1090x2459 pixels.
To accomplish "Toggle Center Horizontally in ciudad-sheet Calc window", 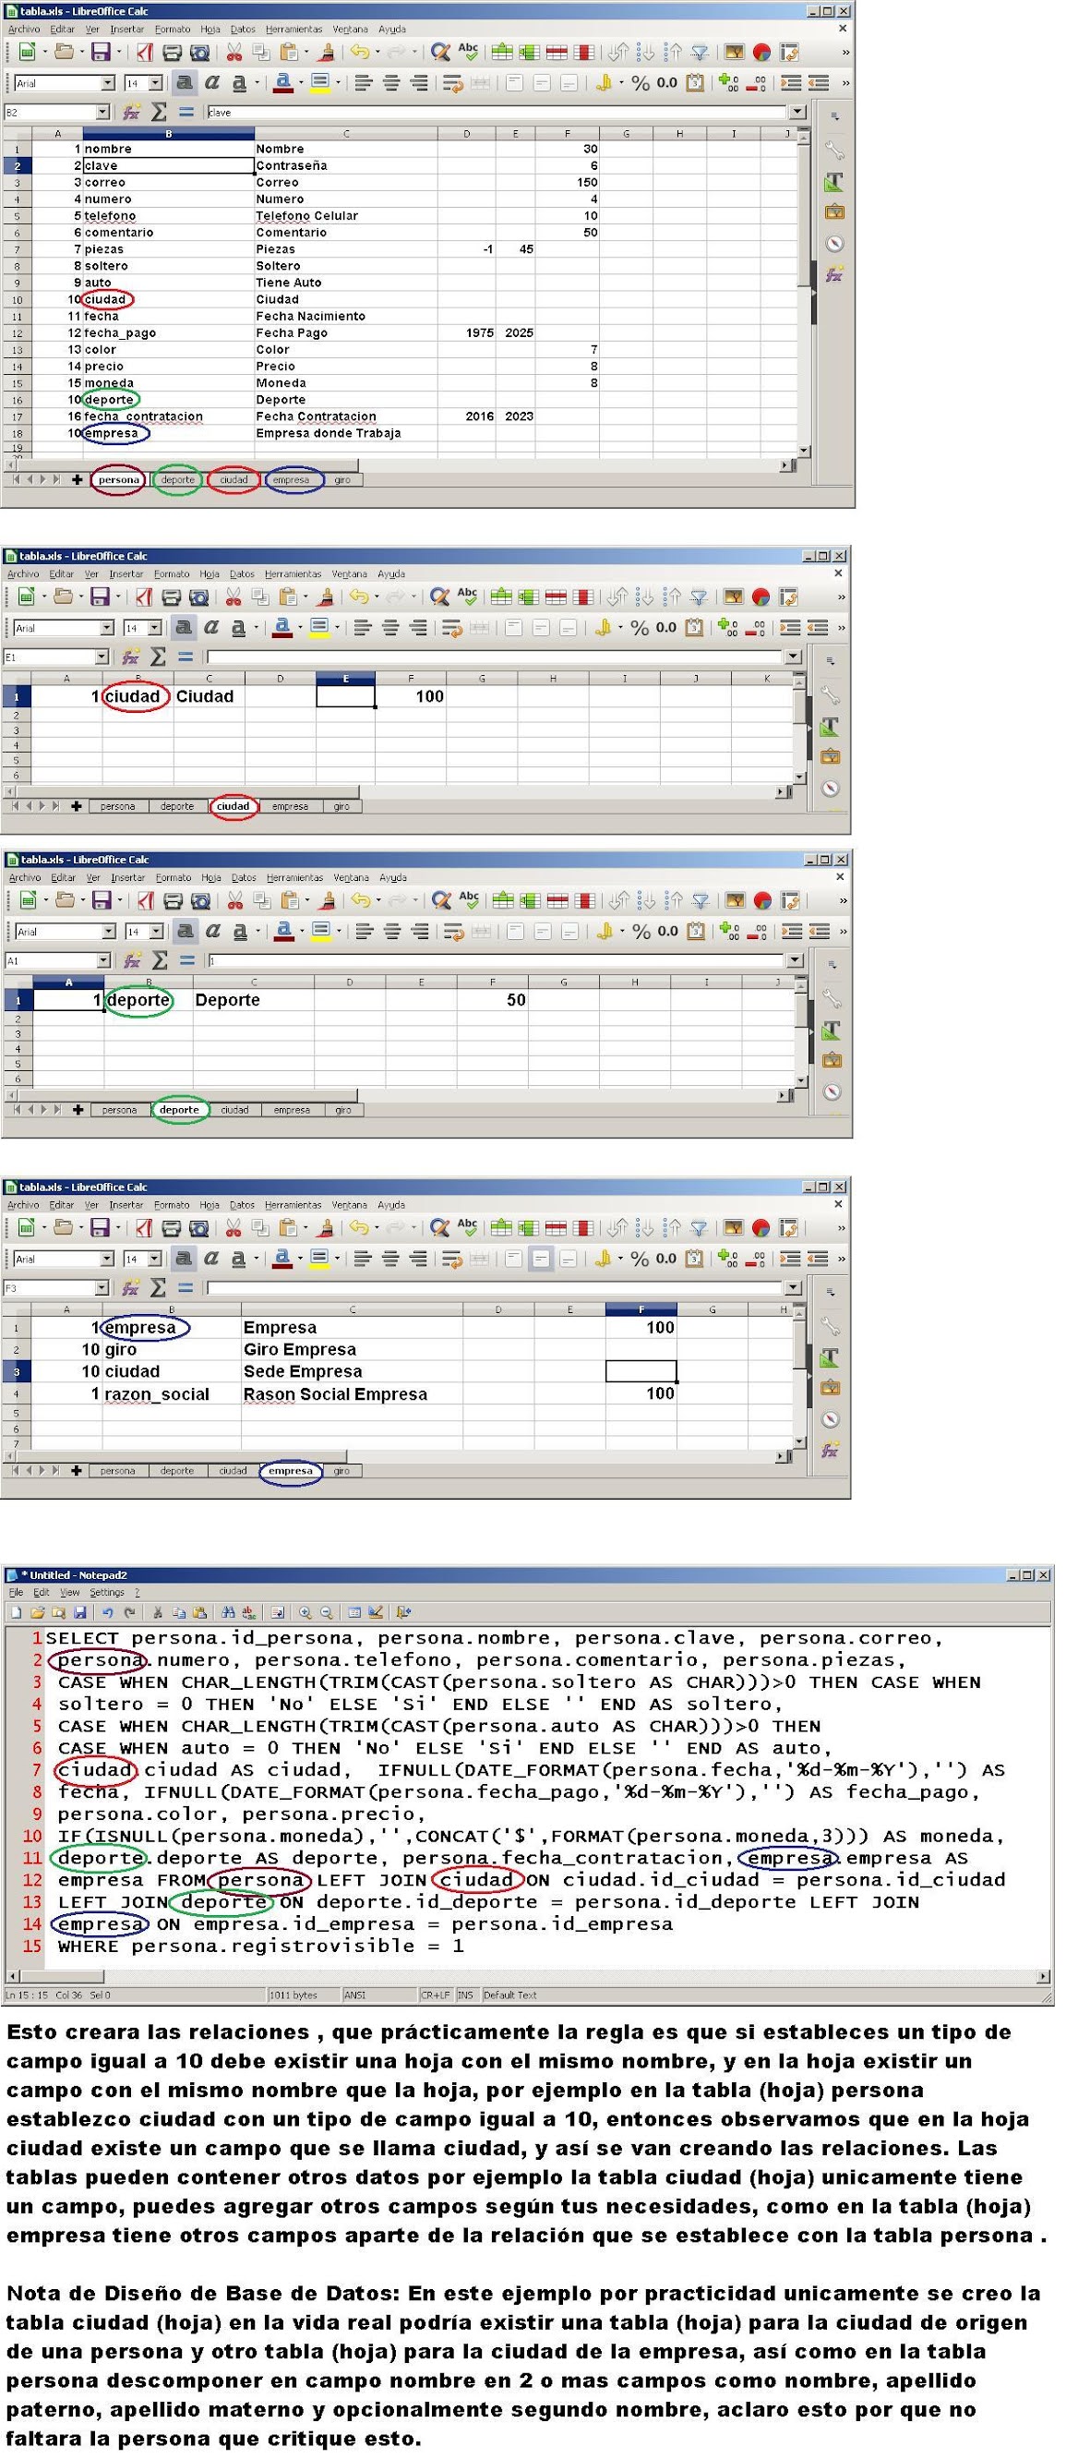I will tap(389, 627).
